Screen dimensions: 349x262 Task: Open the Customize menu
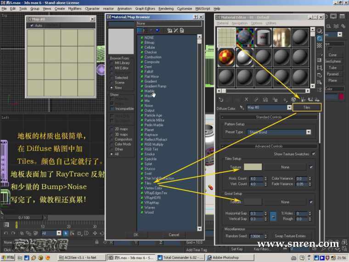click(184, 9)
